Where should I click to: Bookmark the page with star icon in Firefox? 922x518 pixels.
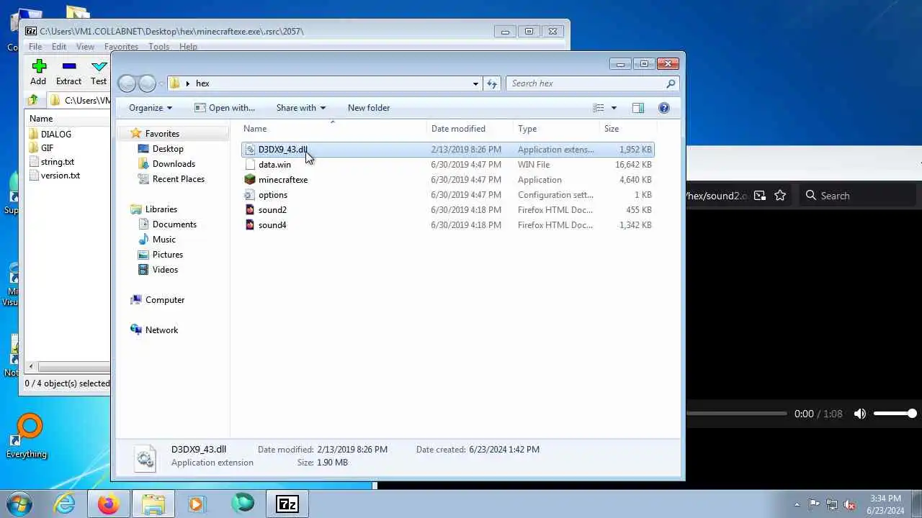(x=780, y=196)
